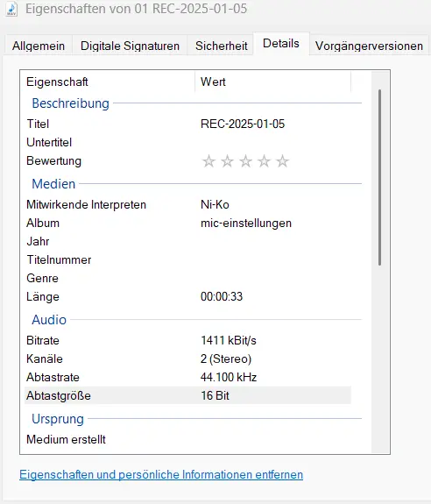Select the Kanäle property label
This screenshot has width=431, height=504.
45,358
